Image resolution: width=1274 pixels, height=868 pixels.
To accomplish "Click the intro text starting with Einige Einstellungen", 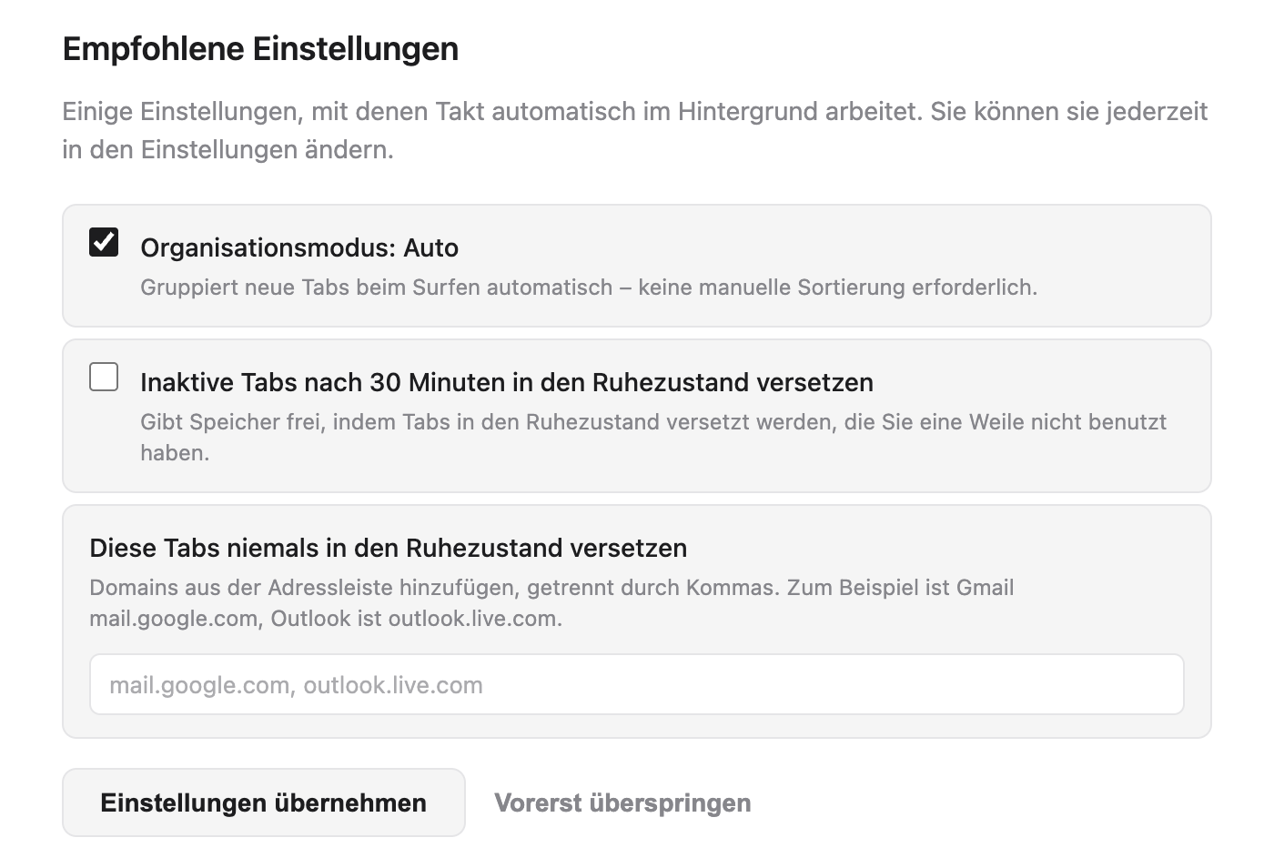I will (x=635, y=130).
